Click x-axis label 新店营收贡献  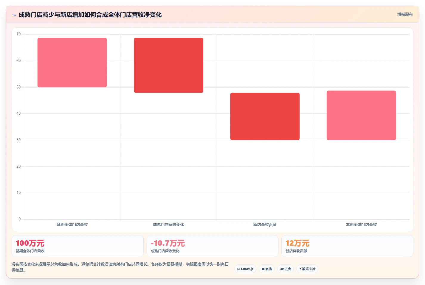[265, 225]
